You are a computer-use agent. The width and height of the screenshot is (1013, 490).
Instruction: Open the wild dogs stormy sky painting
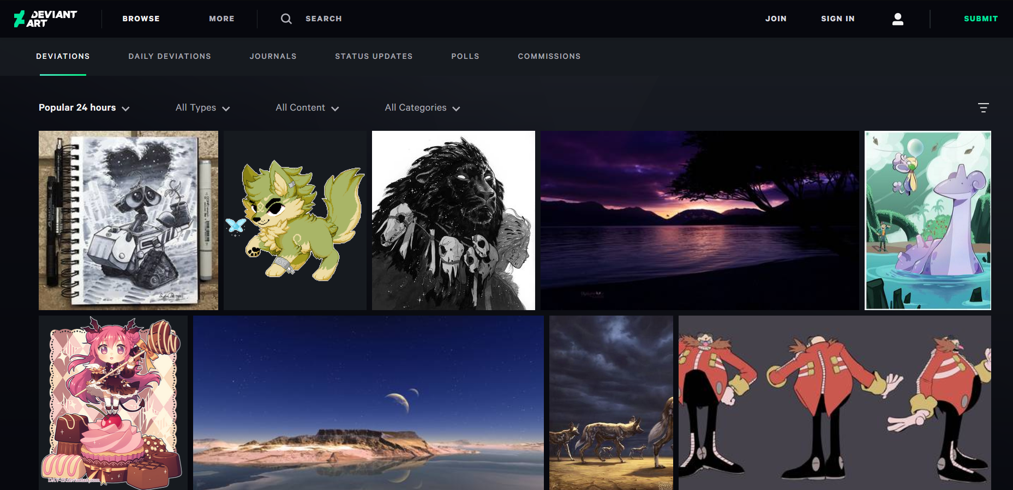pos(611,403)
